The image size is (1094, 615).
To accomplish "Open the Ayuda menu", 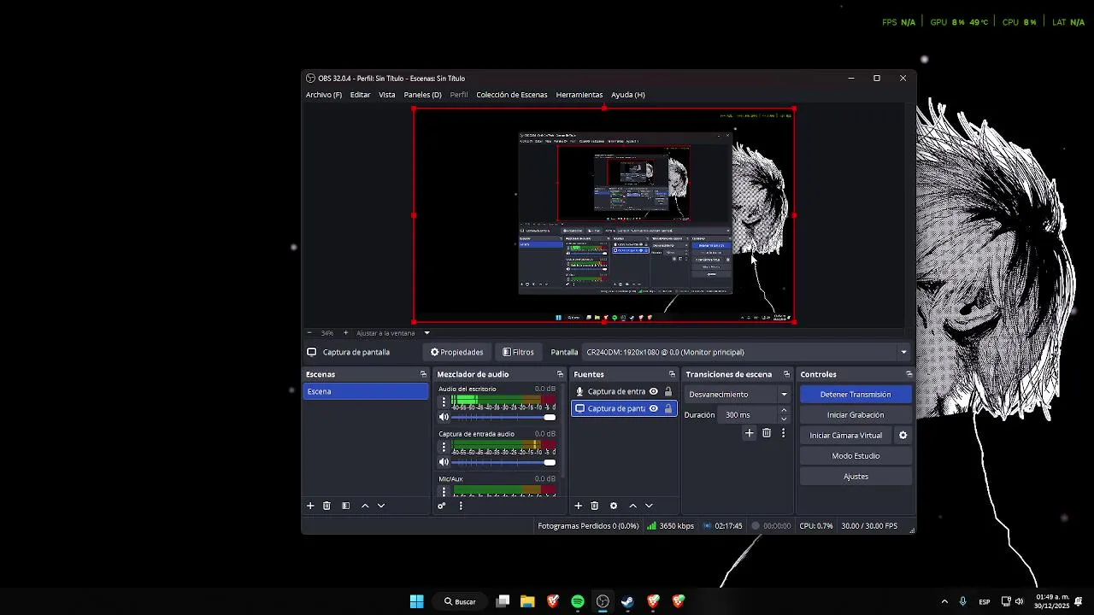I will (x=628, y=95).
